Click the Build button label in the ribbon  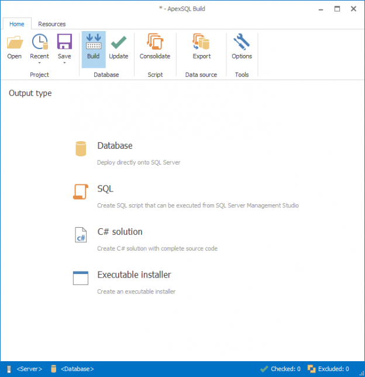93,56
